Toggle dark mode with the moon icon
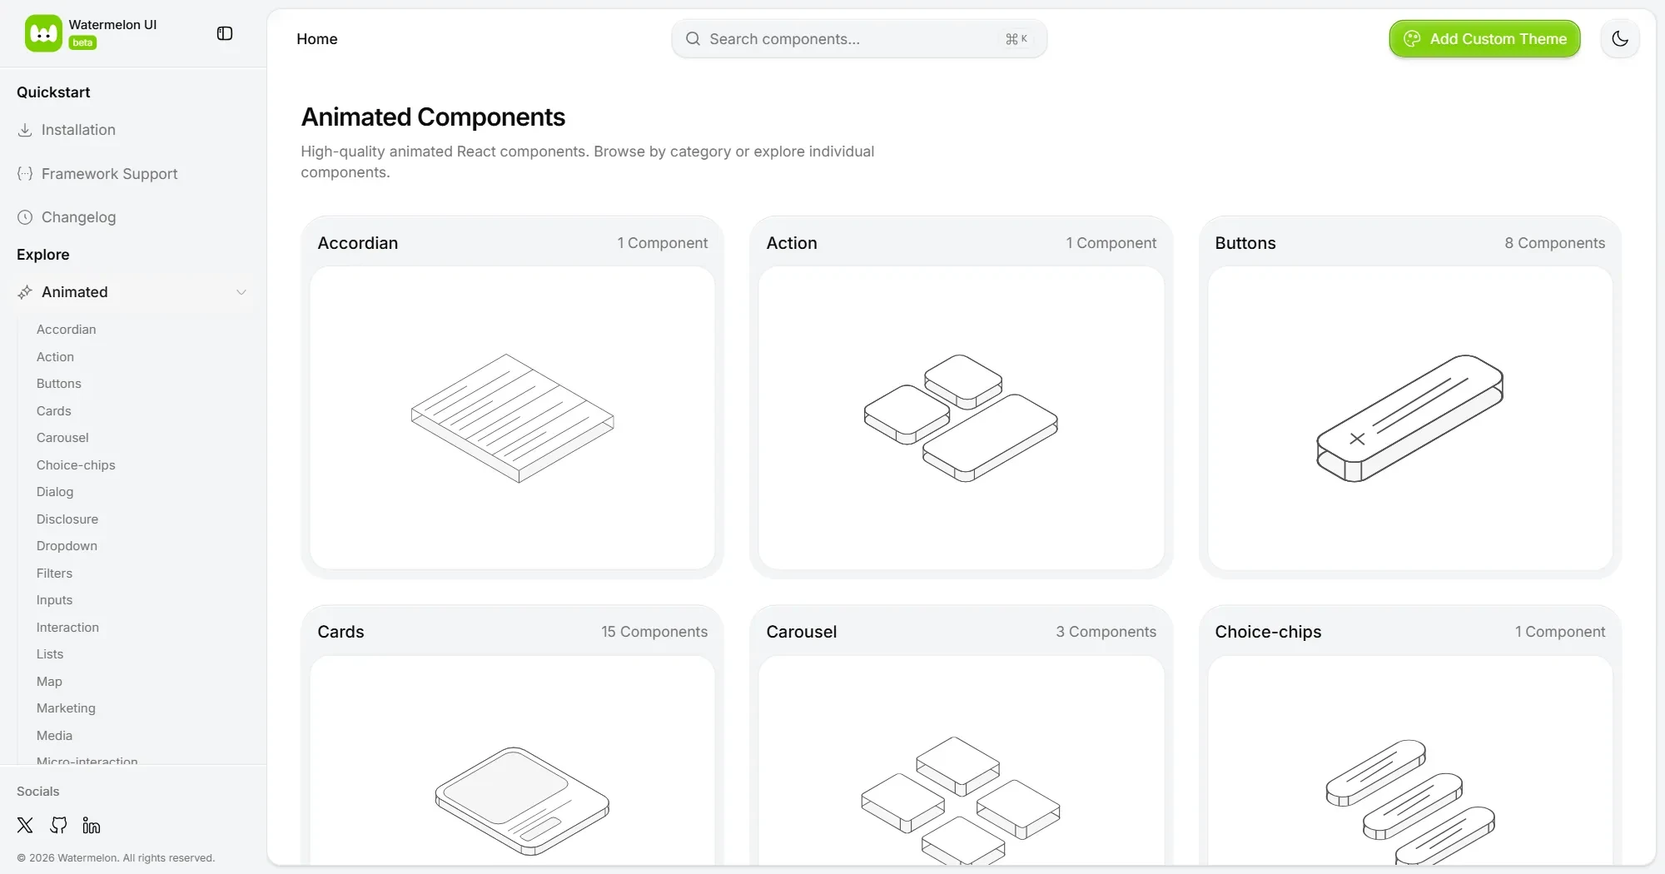Viewport: 1665px width, 874px height. tap(1620, 39)
